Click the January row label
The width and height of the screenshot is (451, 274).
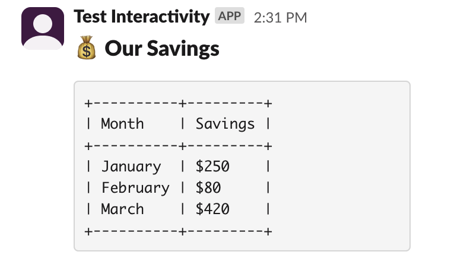coord(131,167)
